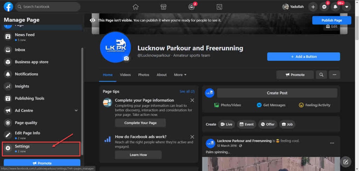
Task: Switch to the Videos tab
Action: (125, 75)
